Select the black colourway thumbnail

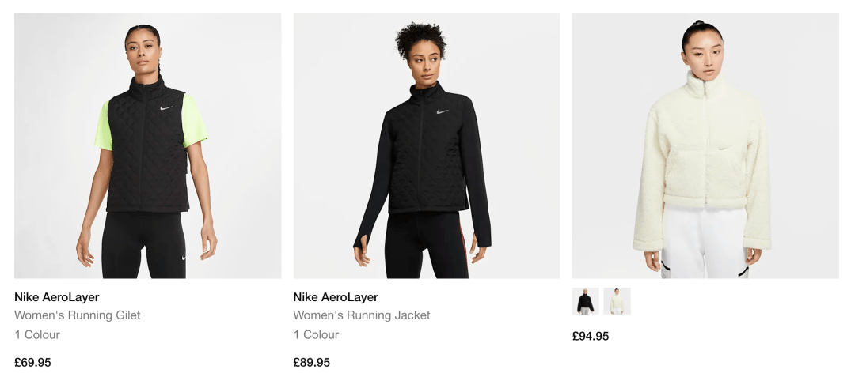coord(586,301)
